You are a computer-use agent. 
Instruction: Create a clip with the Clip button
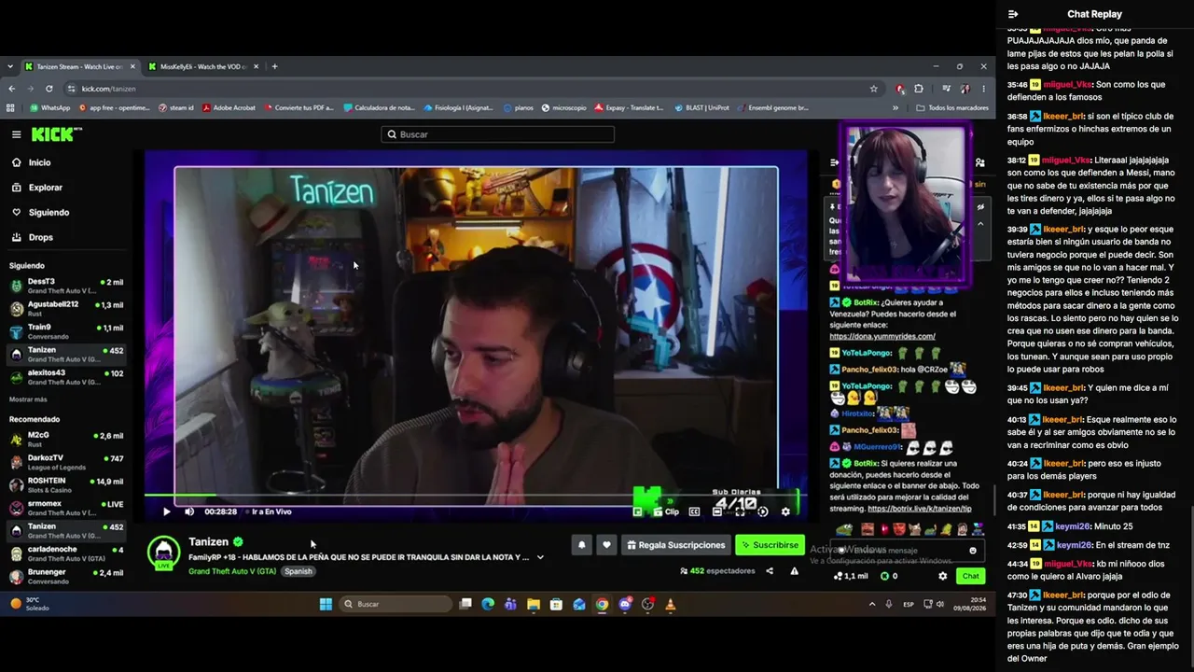666,511
